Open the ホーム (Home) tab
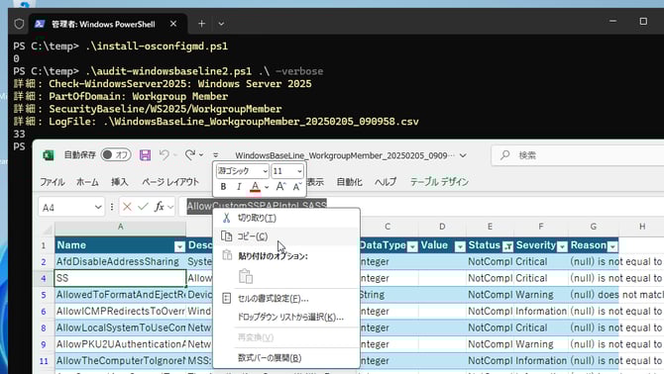 87,182
